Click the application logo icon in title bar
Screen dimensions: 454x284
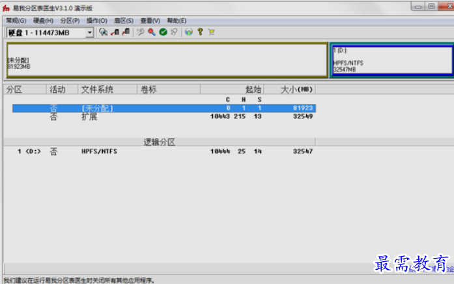point(6,8)
